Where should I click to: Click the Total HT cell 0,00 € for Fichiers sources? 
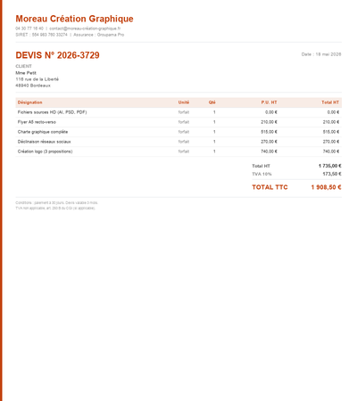pyautogui.click(x=333, y=112)
